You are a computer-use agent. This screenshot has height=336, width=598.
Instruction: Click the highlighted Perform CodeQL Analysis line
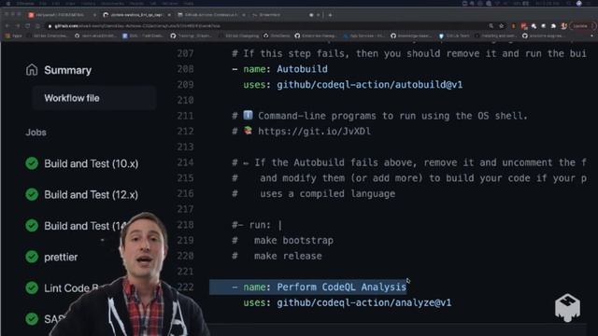(x=307, y=287)
